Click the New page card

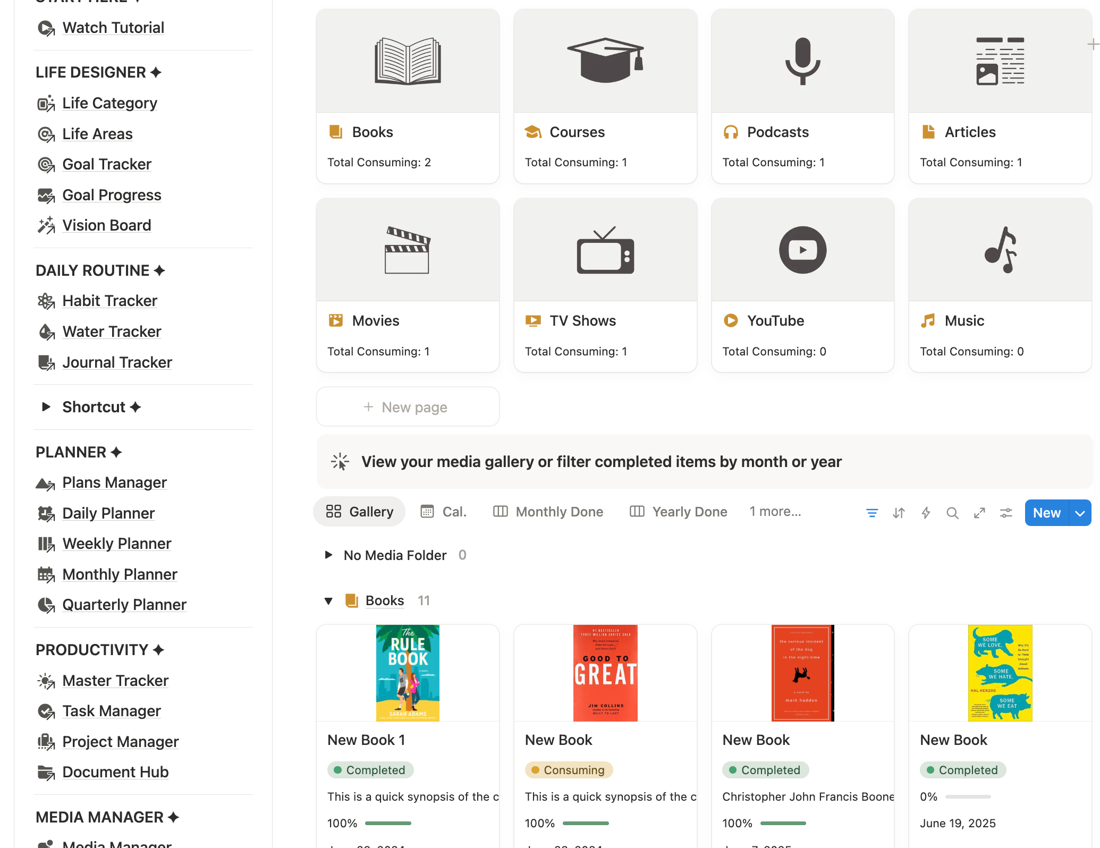pos(408,407)
